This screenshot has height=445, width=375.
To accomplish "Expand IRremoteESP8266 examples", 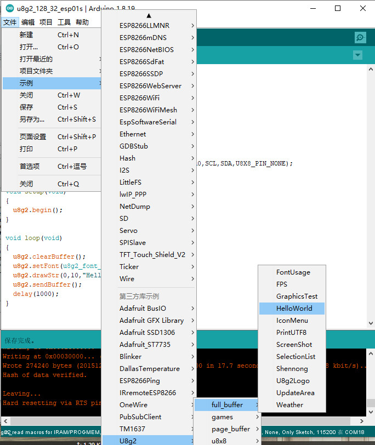I will (149, 393).
